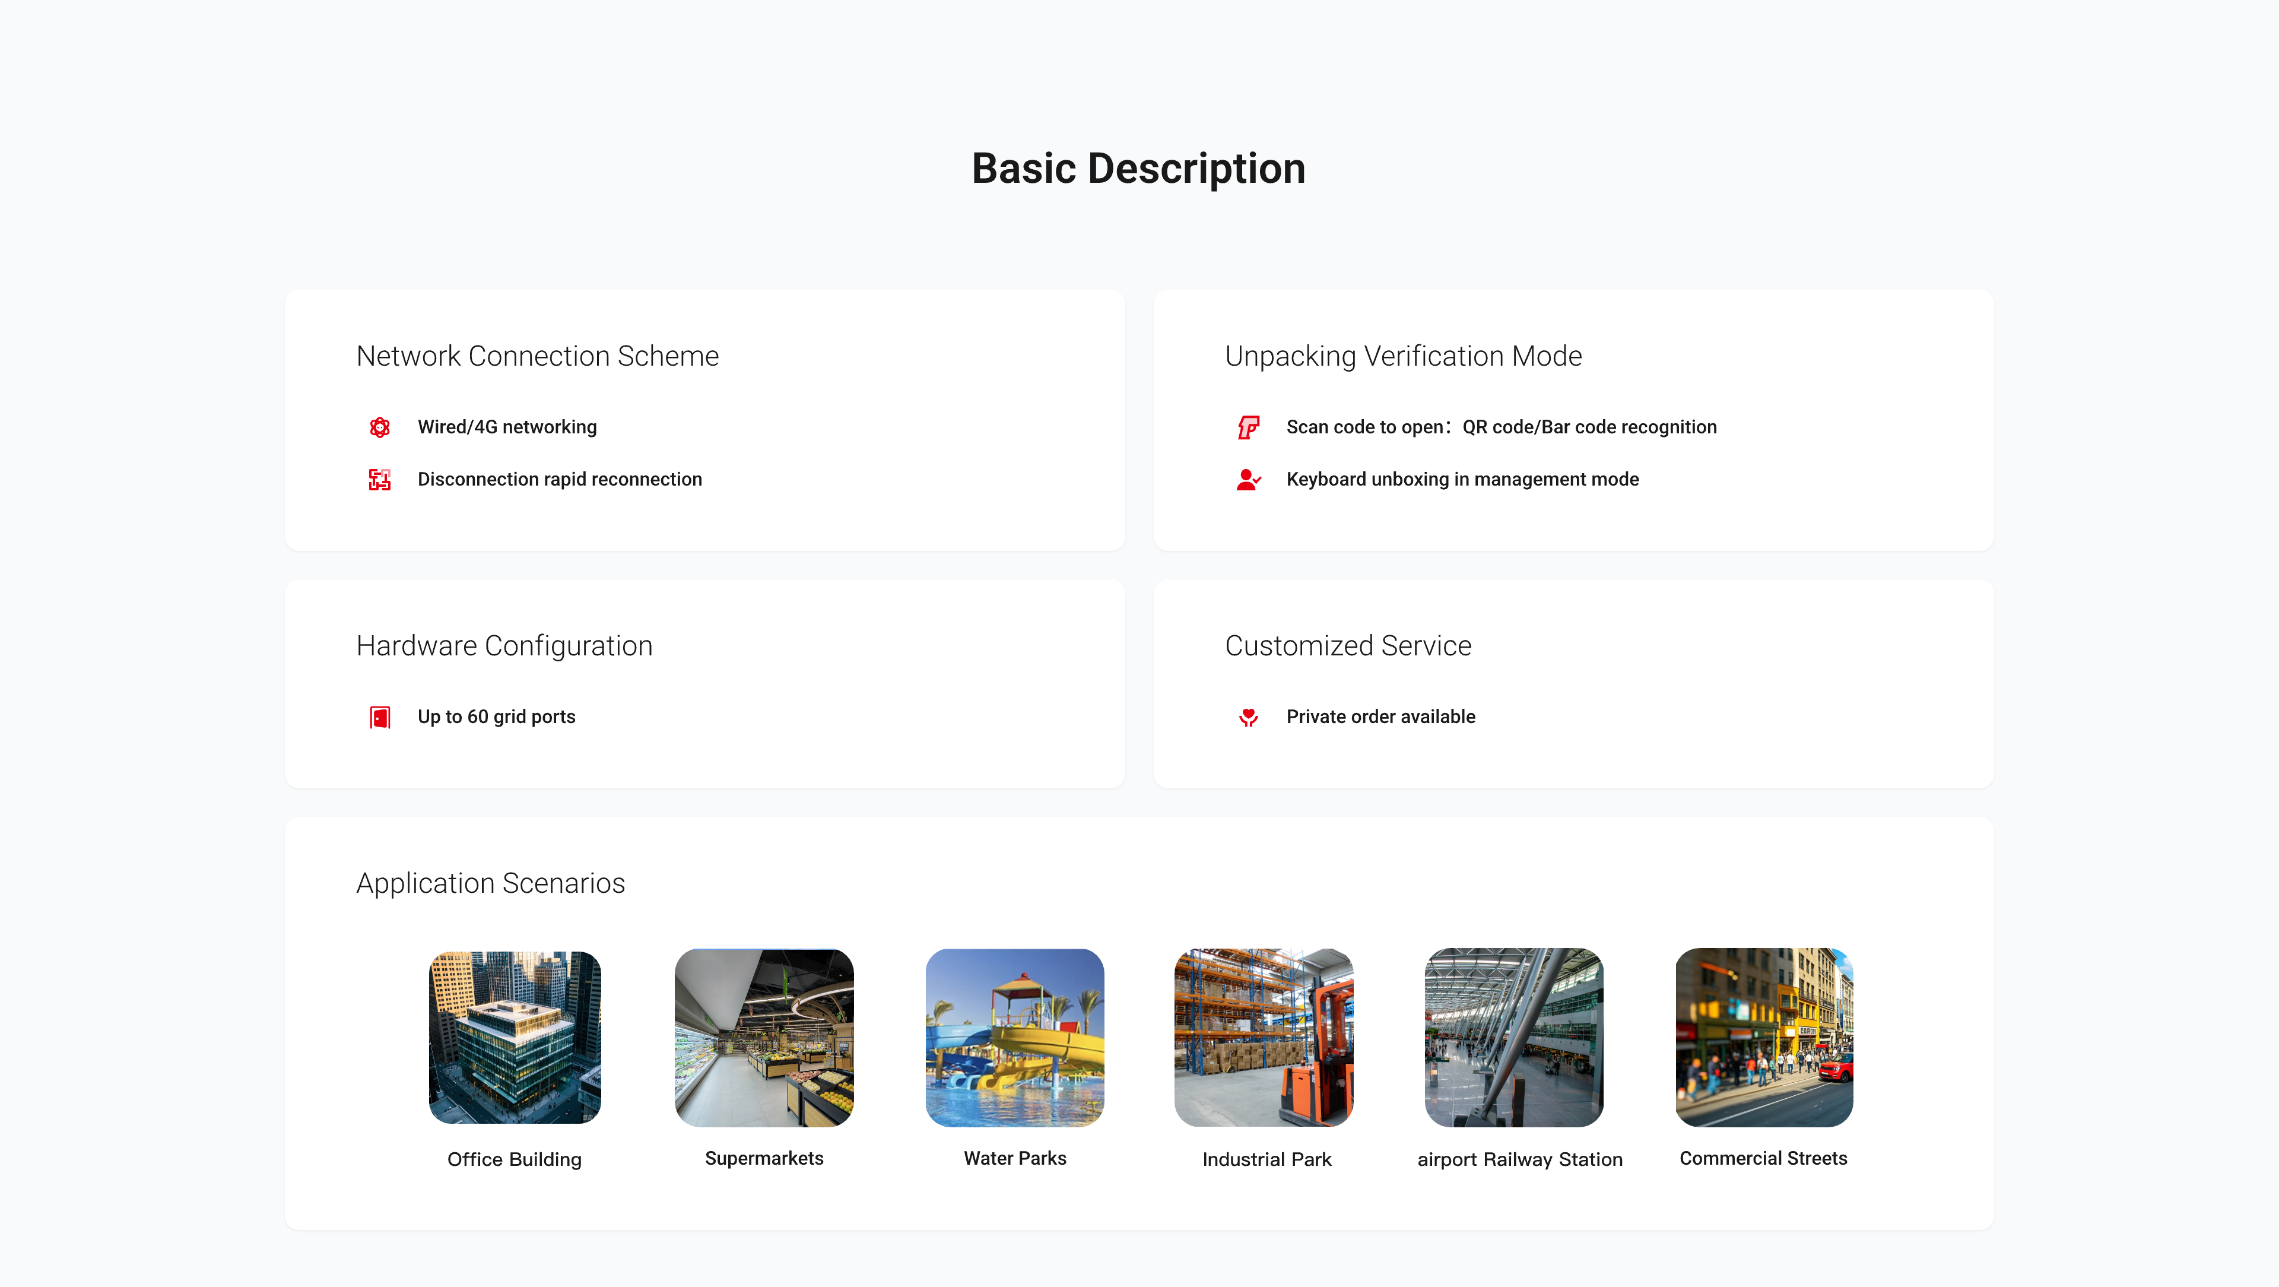Screen dimensions: 2279x1287
Task: Select the Water Parks picture
Action: click(x=1015, y=1038)
